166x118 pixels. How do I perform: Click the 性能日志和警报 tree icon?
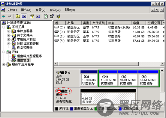14,43
